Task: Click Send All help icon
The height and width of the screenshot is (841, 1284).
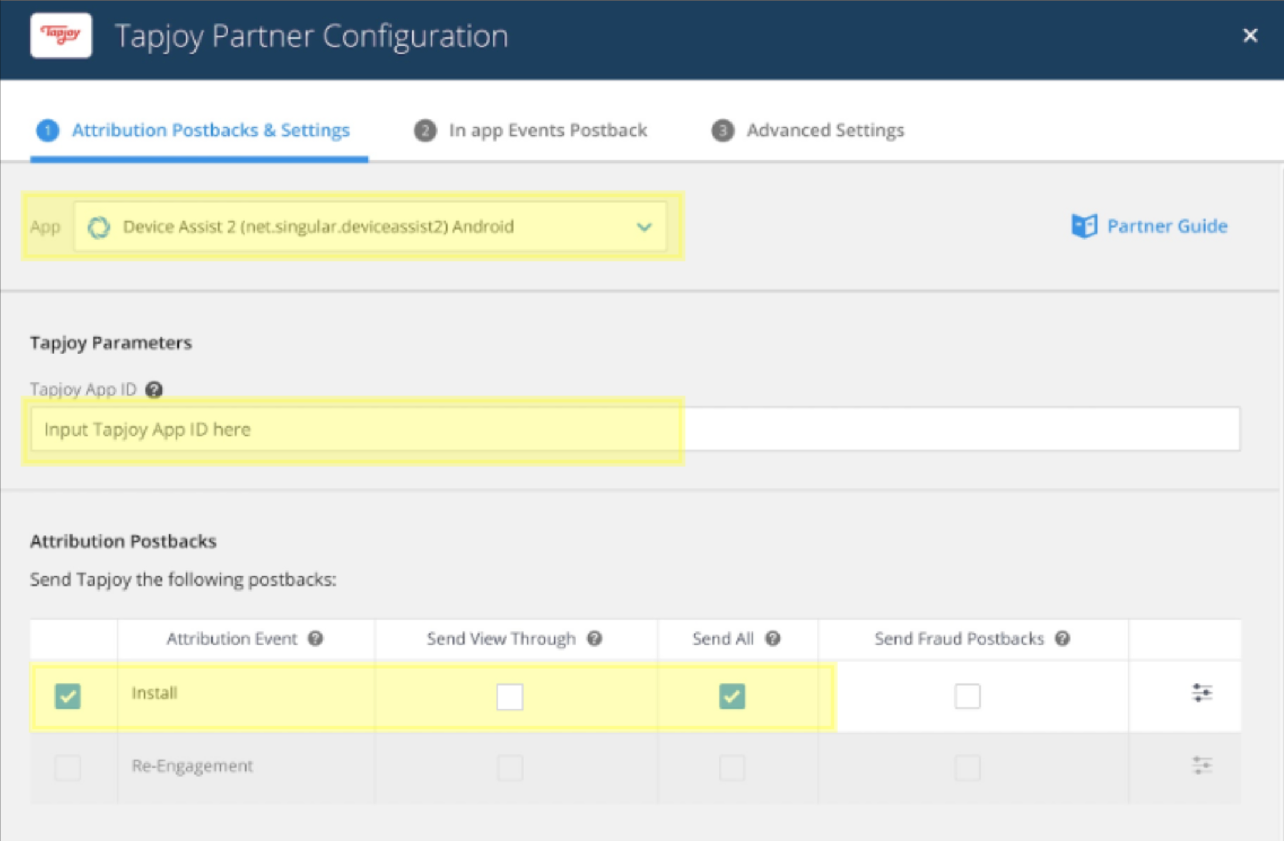Action: coord(773,638)
